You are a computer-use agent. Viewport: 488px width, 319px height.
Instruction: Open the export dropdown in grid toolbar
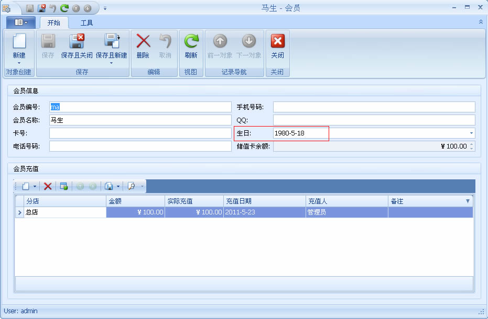coord(118,186)
